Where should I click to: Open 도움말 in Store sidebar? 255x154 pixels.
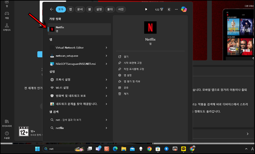[7, 135]
